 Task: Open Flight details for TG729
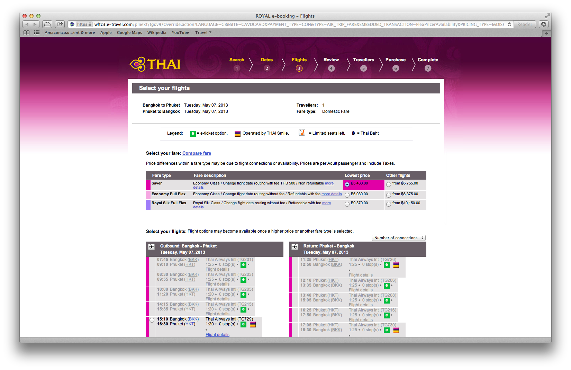point(217,335)
